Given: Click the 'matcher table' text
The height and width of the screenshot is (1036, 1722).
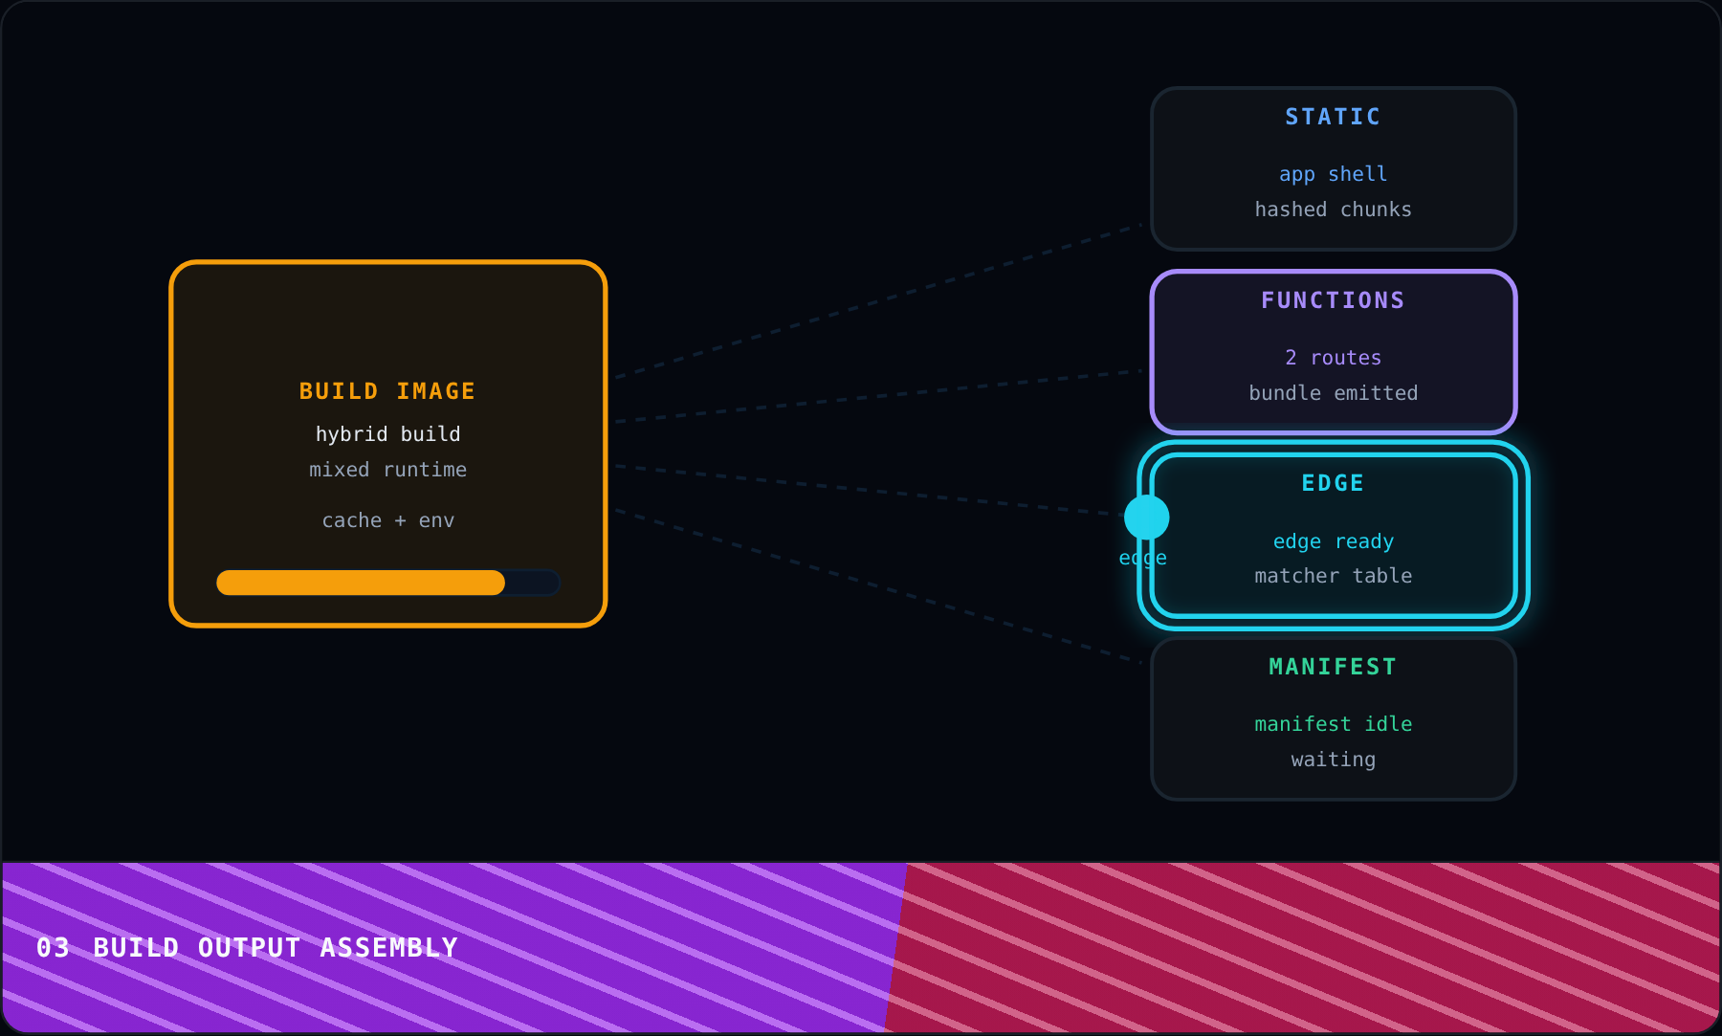Looking at the screenshot, I should click(1334, 576).
